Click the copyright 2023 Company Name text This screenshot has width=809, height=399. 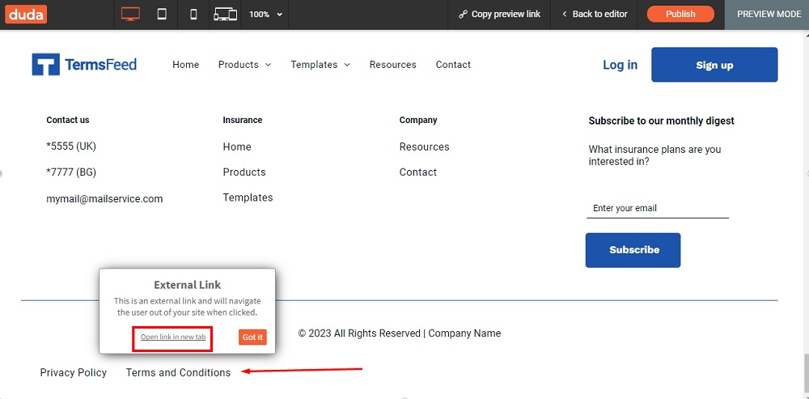pos(400,333)
